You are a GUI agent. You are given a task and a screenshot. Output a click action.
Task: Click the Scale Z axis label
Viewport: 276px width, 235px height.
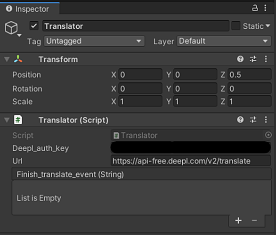223,102
